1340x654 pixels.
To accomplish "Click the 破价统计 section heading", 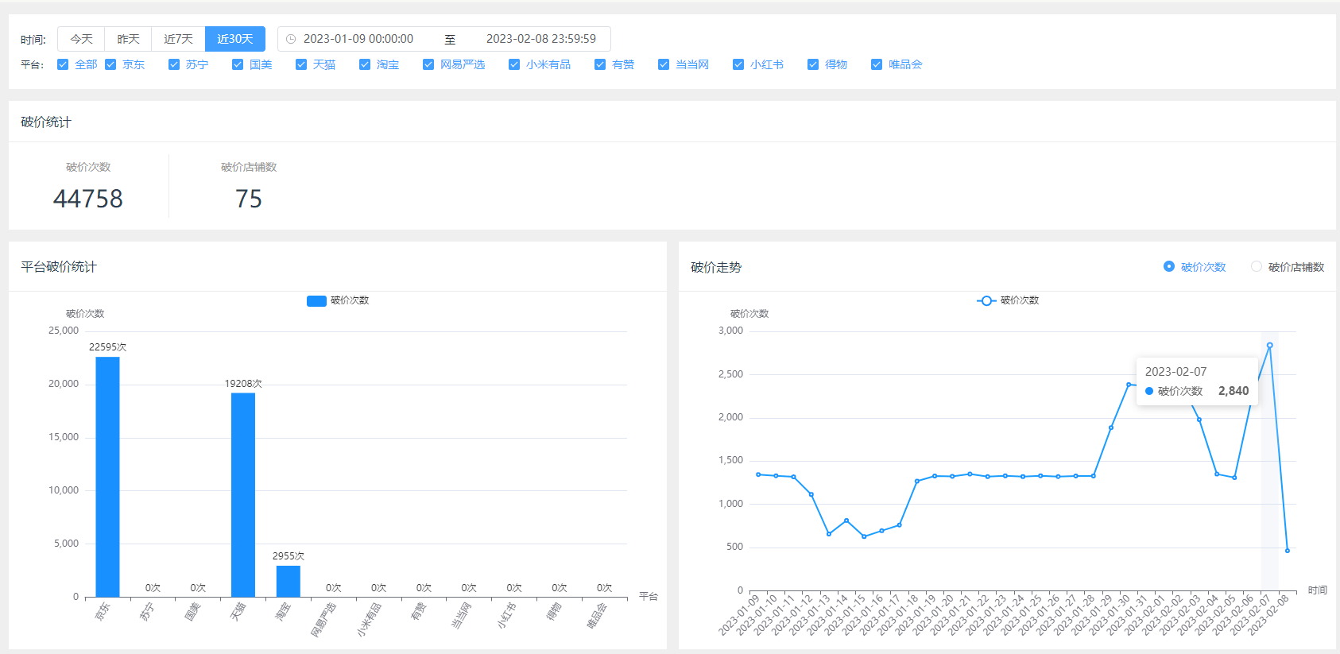I will pyautogui.click(x=46, y=122).
